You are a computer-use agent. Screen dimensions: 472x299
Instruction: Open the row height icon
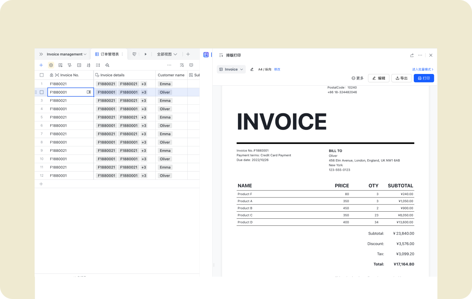[98, 65]
